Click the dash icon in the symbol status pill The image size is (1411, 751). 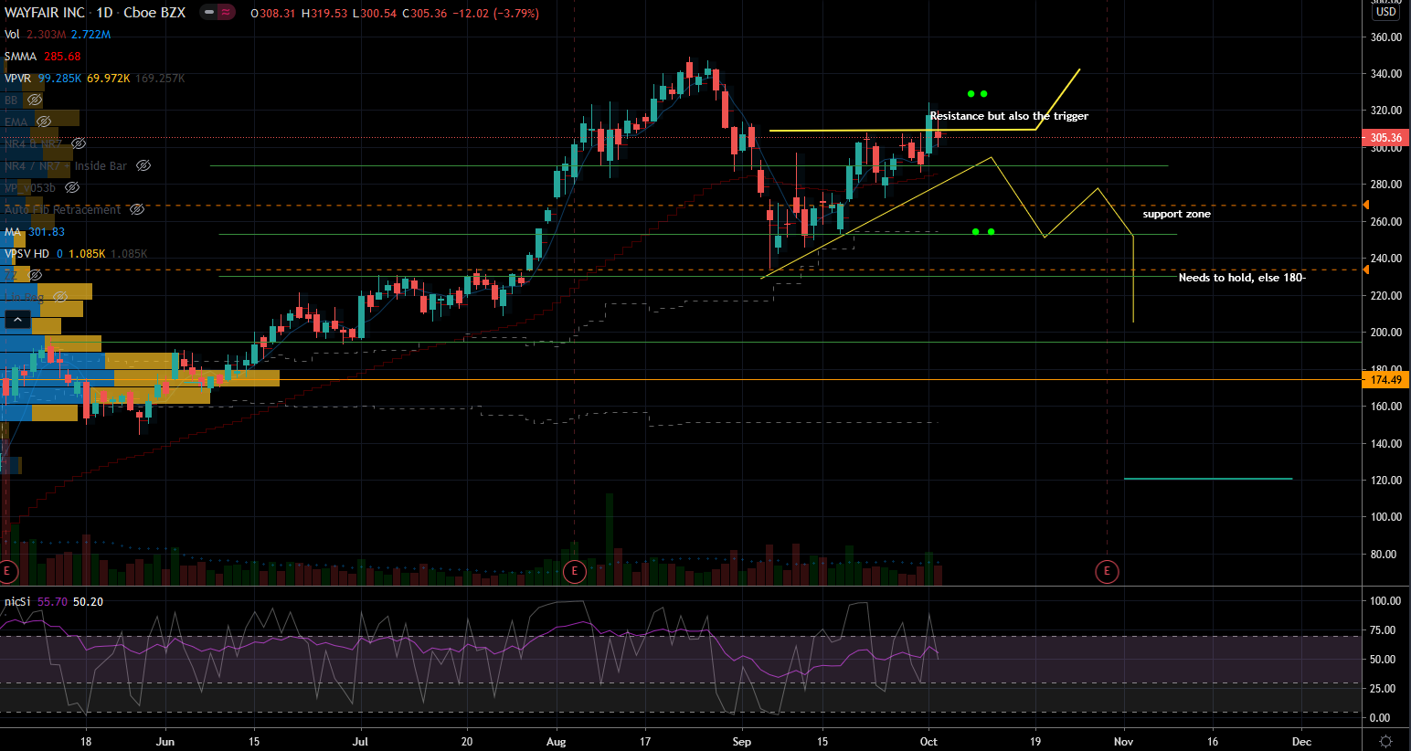coord(210,13)
